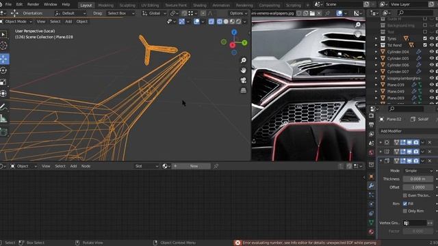Open the Object Mode dropdown
The image size is (438, 246).
point(16,21)
